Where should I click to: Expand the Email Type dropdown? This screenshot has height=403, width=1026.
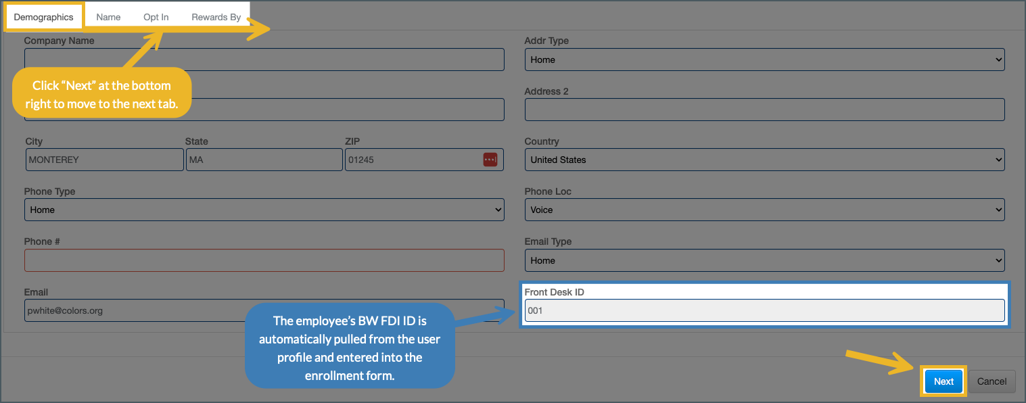tap(764, 260)
